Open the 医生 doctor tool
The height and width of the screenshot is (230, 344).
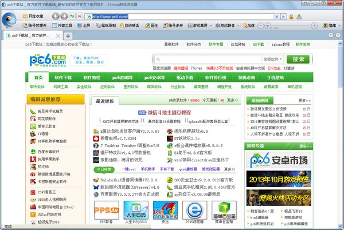[152, 26]
